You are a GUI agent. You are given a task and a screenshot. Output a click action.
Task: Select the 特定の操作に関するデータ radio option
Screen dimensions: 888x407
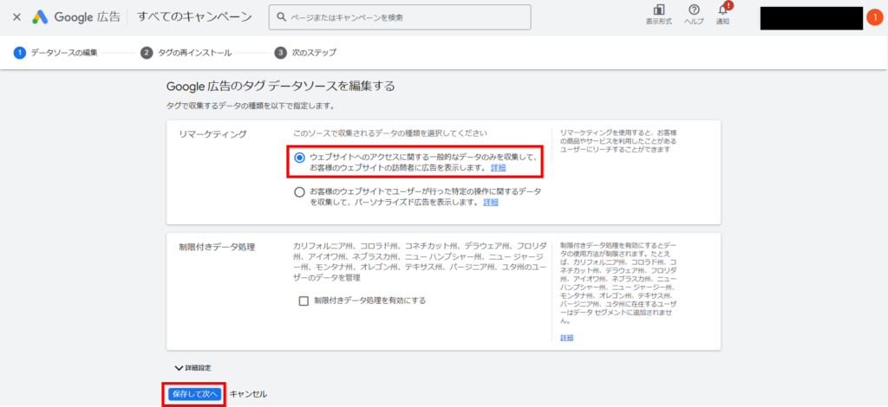click(299, 192)
